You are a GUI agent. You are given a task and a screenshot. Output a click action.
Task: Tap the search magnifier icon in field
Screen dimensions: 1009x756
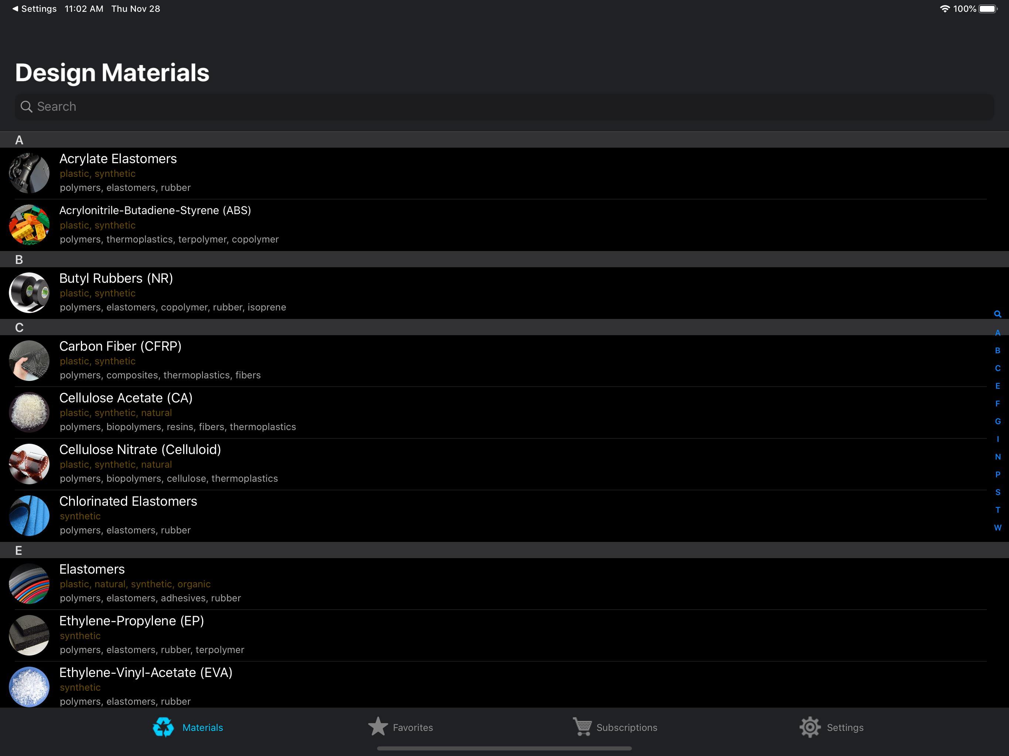click(x=27, y=107)
